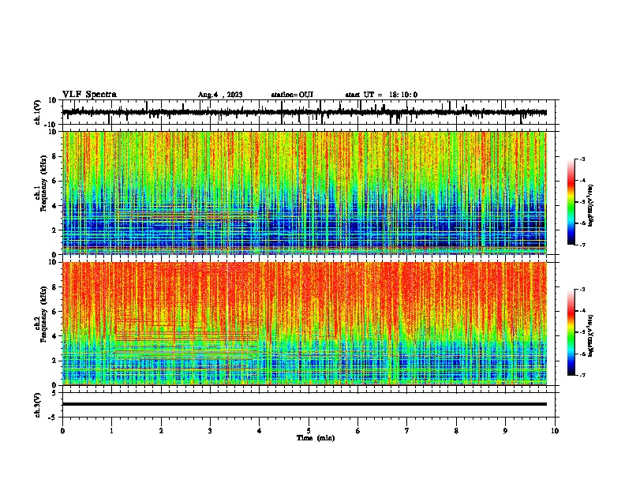Click the ch.1 'Frequency (kHz)' axis label
625x483 pixels.
coord(43,184)
